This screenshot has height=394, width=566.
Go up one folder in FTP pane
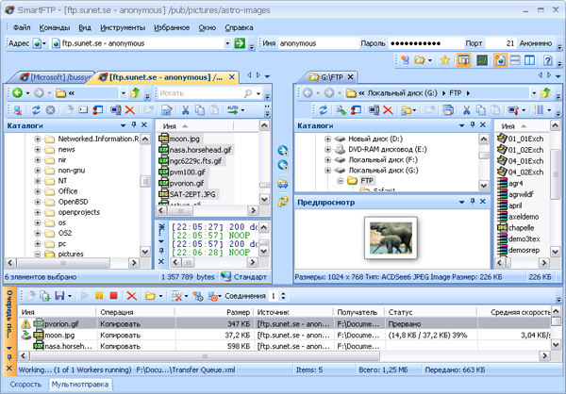(x=135, y=93)
